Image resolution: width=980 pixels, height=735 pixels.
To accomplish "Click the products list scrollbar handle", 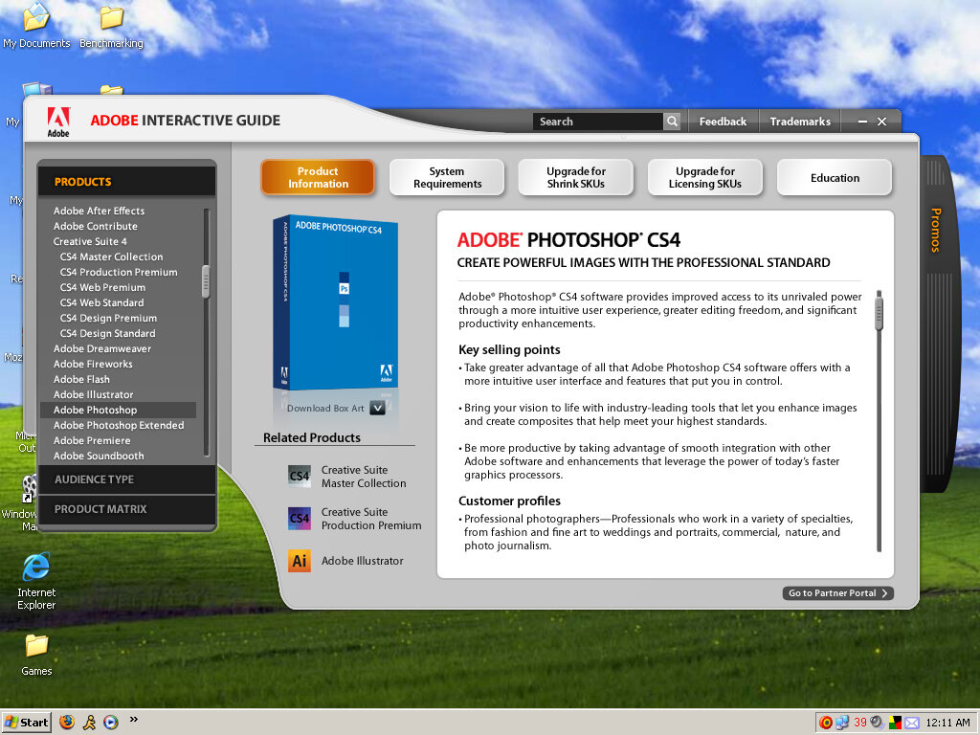I will pyautogui.click(x=206, y=281).
